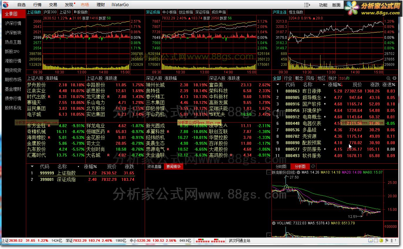Switch to the 分时图 chart tab
Image resolution: width=403 pixels, height=249 pixels.
coord(281,166)
